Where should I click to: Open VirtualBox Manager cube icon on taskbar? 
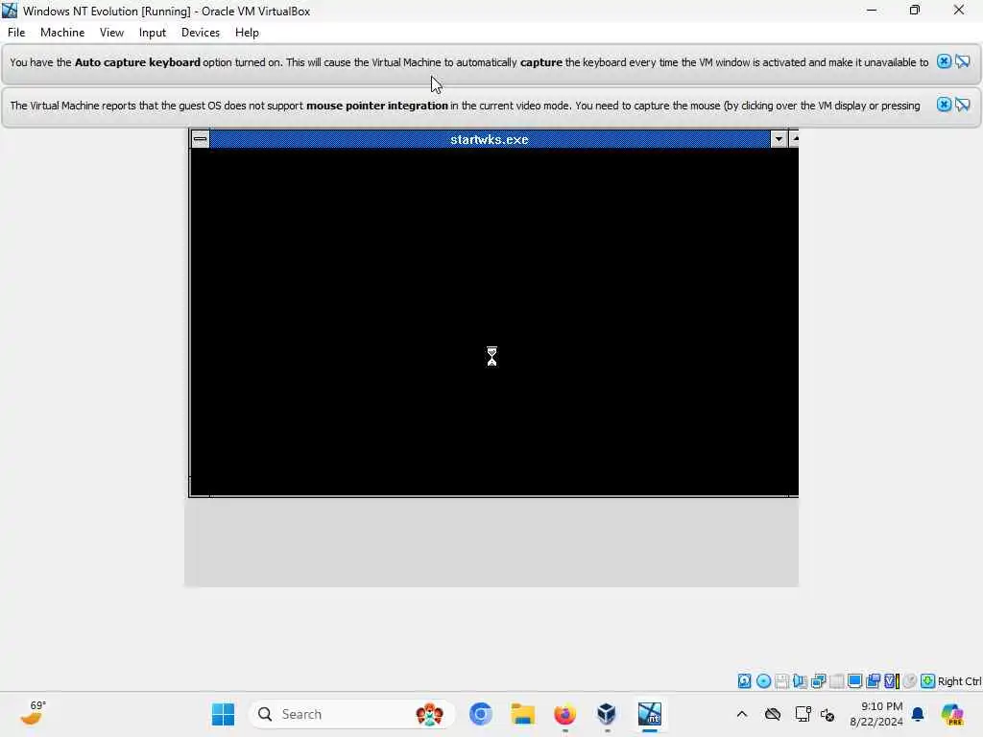pyautogui.click(x=607, y=714)
